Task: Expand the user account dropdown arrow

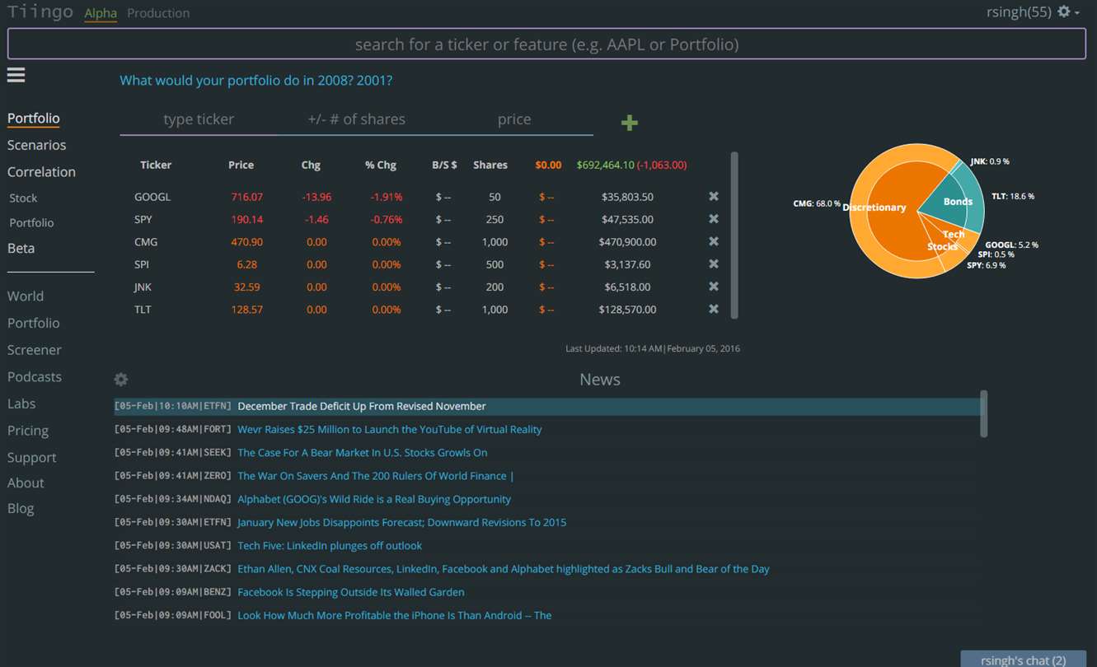Action: point(1077,13)
